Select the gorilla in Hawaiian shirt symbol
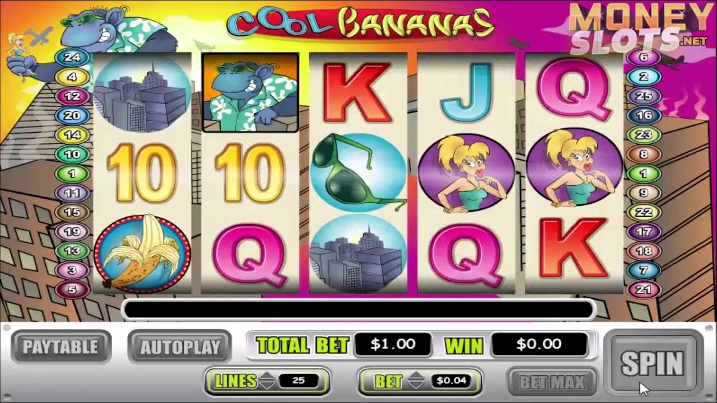The image size is (717, 403). coord(250,92)
